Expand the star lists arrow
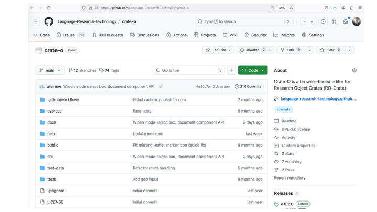This screenshot has height=212, width=377. (350, 50)
